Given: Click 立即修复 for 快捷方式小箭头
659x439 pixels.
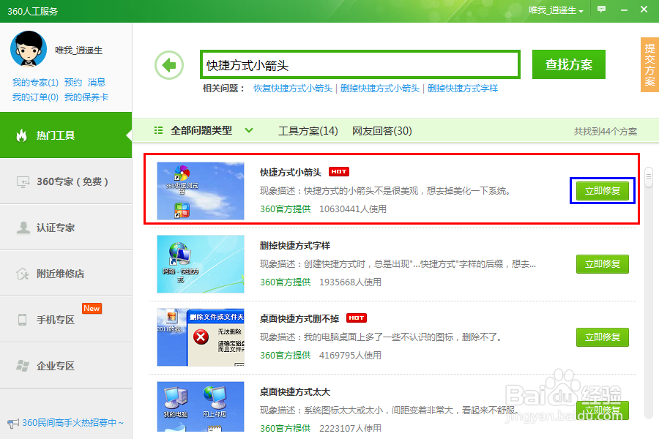Looking at the screenshot, I should pyautogui.click(x=603, y=191).
